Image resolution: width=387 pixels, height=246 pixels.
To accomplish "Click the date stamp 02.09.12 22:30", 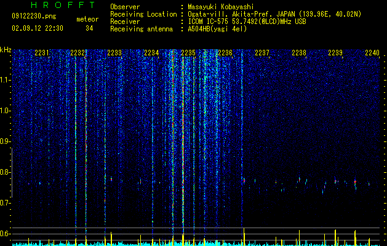I will pyautogui.click(x=38, y=28).
